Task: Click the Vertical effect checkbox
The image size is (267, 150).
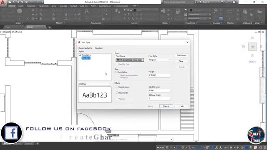Action: click(x=117, y=99)
